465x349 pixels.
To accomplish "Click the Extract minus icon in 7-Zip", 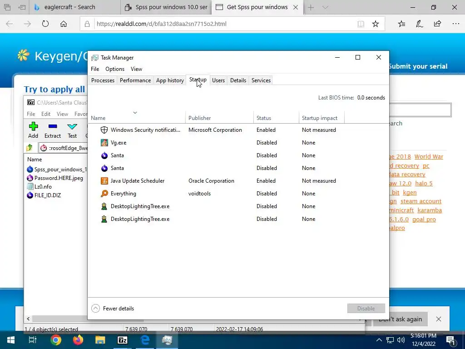I will [x=53, y=126].
